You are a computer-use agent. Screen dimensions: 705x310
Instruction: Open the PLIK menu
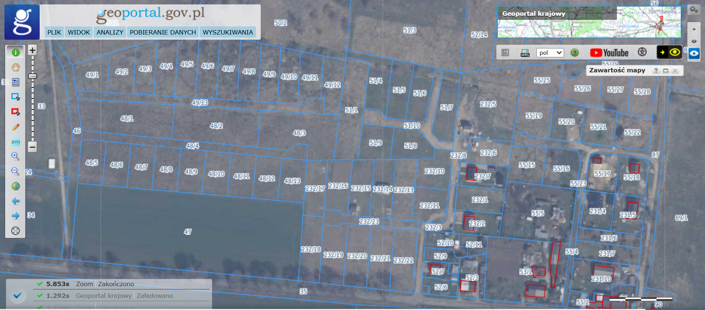[54, 32]
